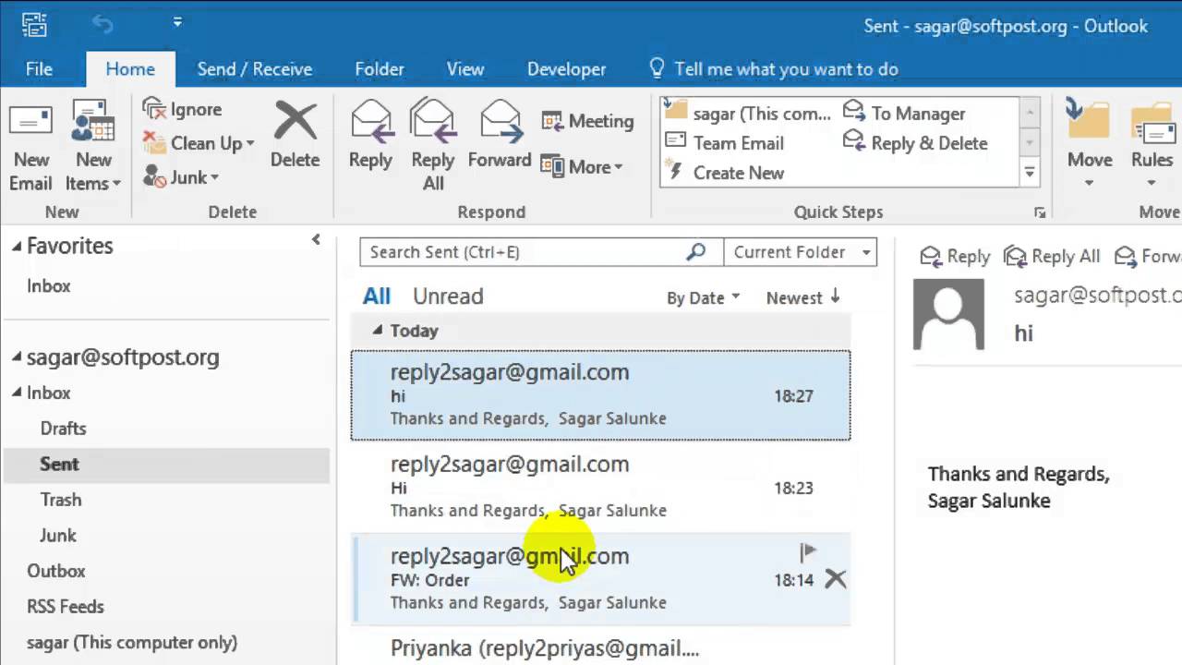The image size is (1182, 665).
Task: Click the Ignore conversation button
Action: click(182, 109)
